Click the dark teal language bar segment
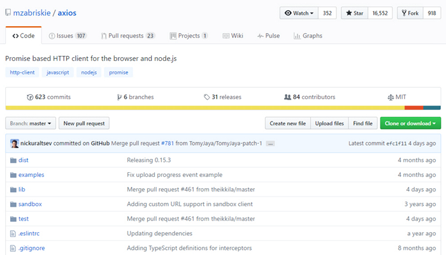The width and height of the screenshot is (446, 255). (x=432, y=108)
